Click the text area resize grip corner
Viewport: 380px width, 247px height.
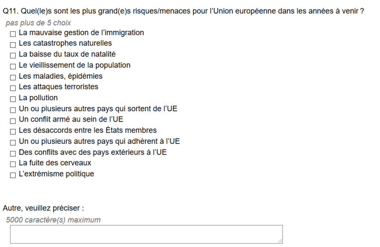tap(280, 241)
